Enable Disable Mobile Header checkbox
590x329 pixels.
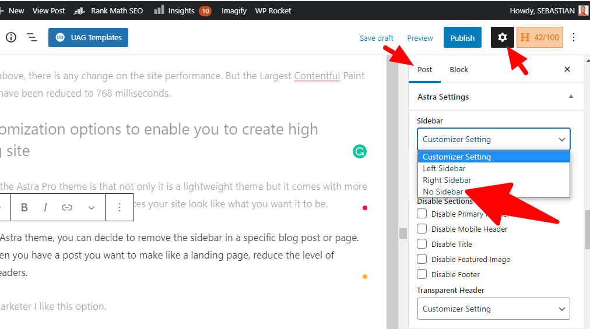click(x=422, y=229)
